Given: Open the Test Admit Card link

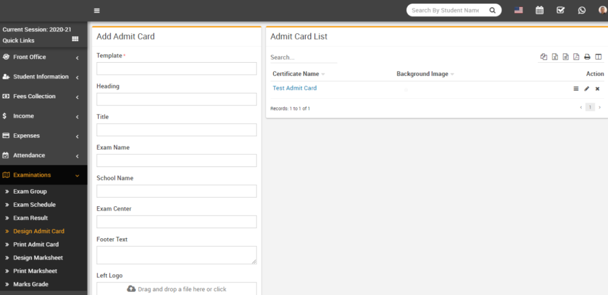Looking at the screenshot, I should click(294, 88).
